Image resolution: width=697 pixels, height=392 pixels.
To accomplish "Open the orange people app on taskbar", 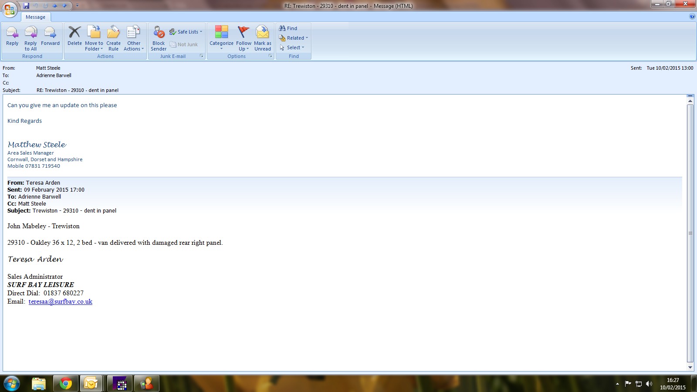I will click(x=146, y=383).
